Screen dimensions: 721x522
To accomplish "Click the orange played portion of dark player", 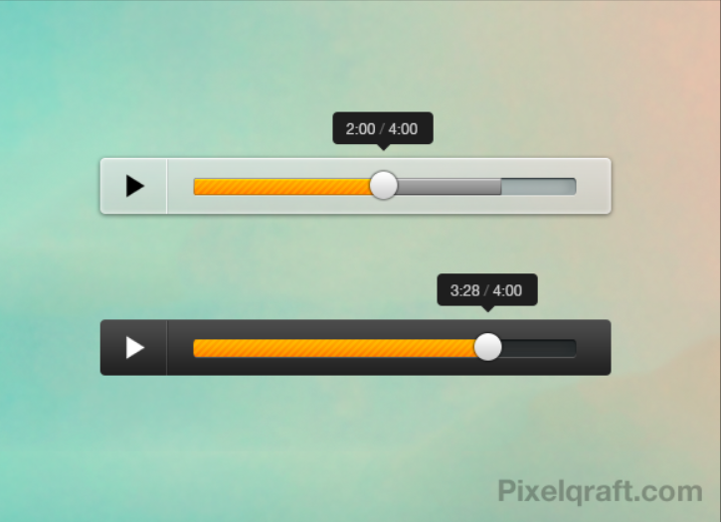I will pyautogui.click(x=334, y=348).
